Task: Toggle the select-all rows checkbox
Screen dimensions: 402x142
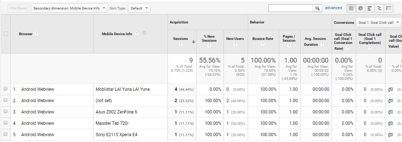Action: pos(5,34)
